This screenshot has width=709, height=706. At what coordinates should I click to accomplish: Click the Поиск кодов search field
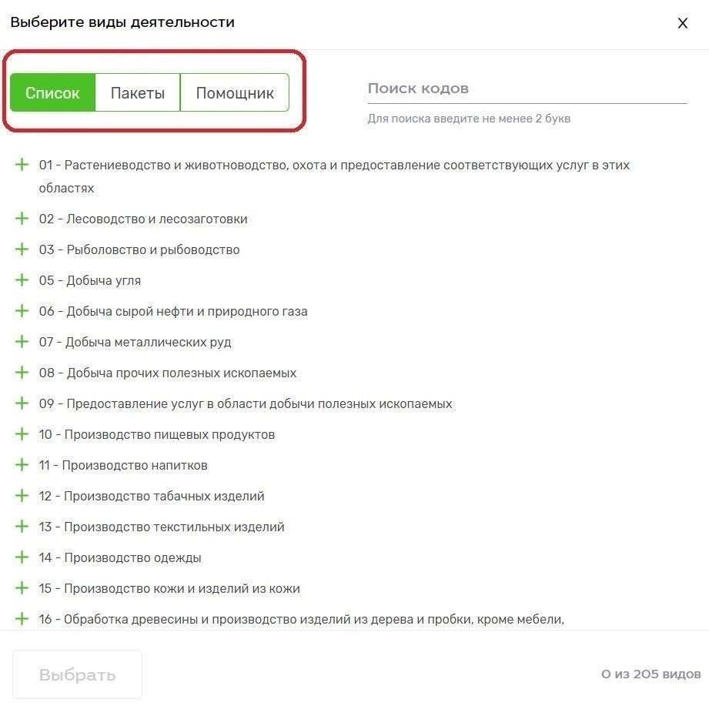527,89
